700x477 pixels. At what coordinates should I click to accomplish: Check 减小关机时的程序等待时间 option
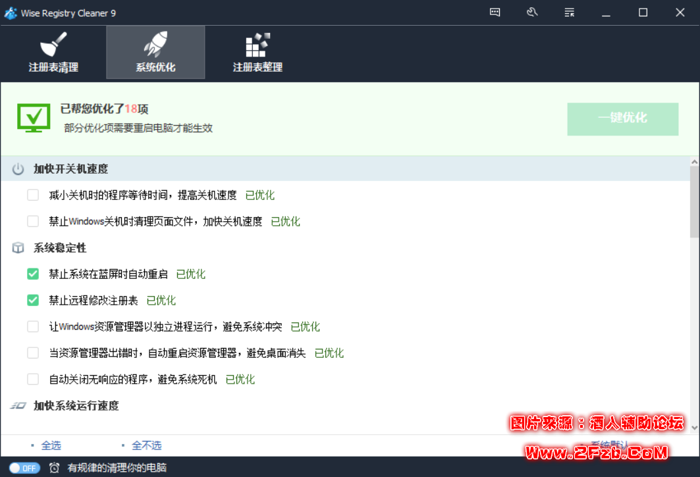click(33, 195)
